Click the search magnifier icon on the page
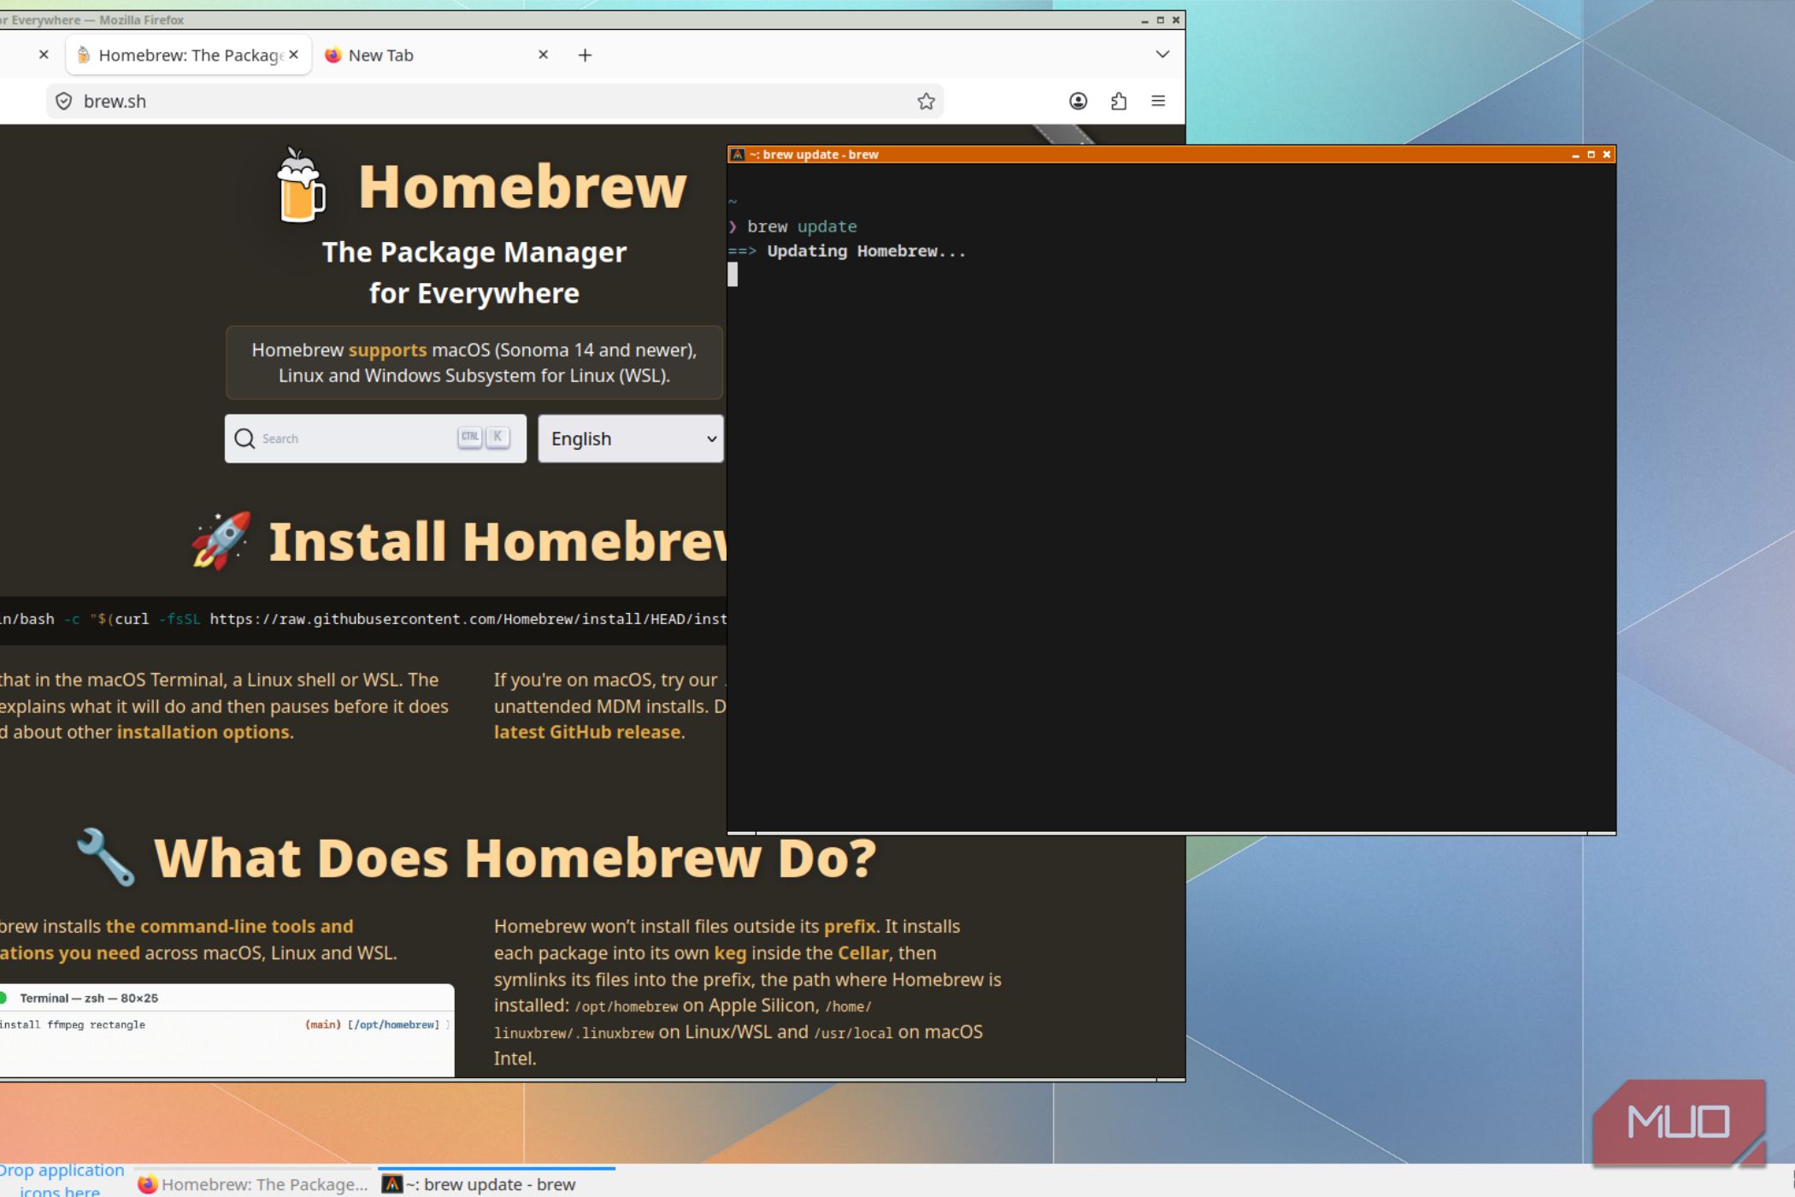Screen dimensions: 1795x1197 coord(244,439)
